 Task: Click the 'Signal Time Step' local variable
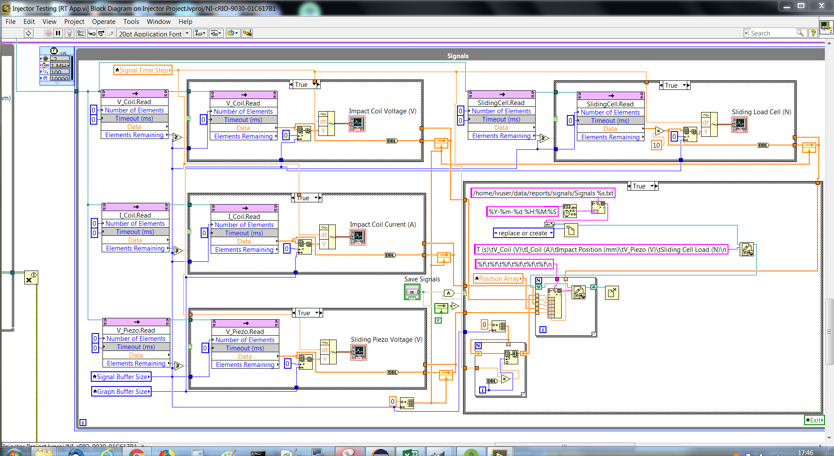tap(143, 70)
